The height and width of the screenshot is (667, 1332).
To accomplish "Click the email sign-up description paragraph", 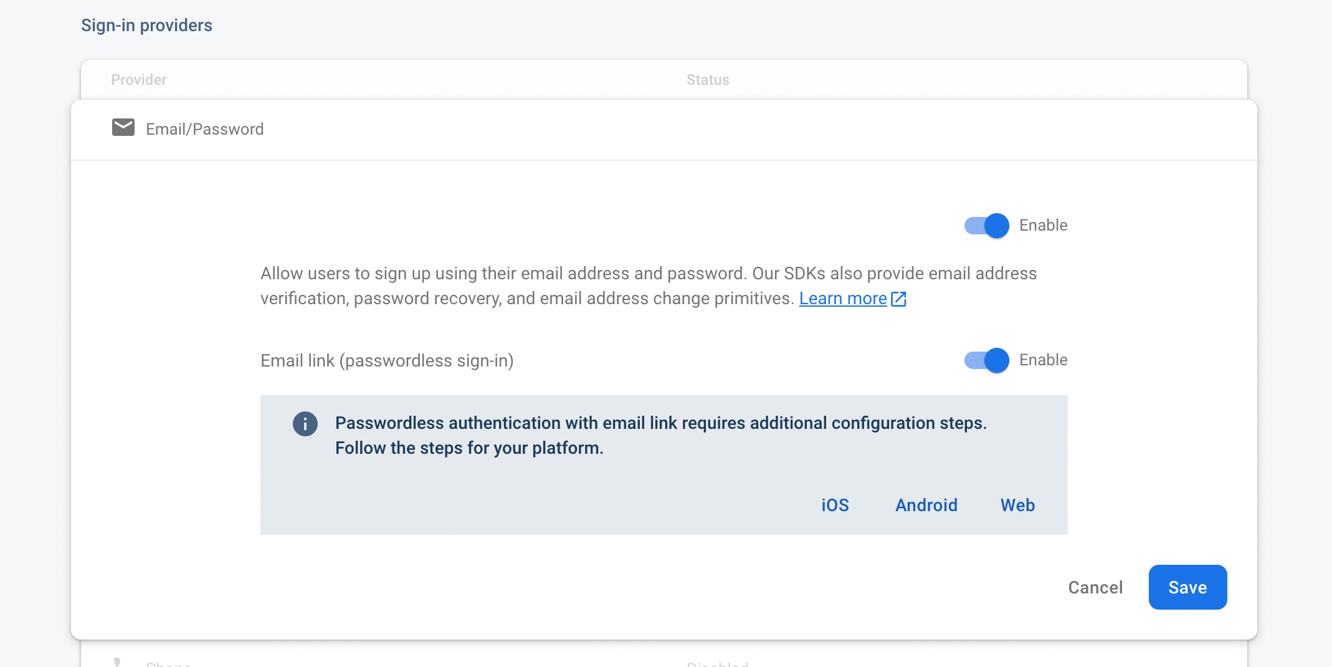I will [648, 286].
